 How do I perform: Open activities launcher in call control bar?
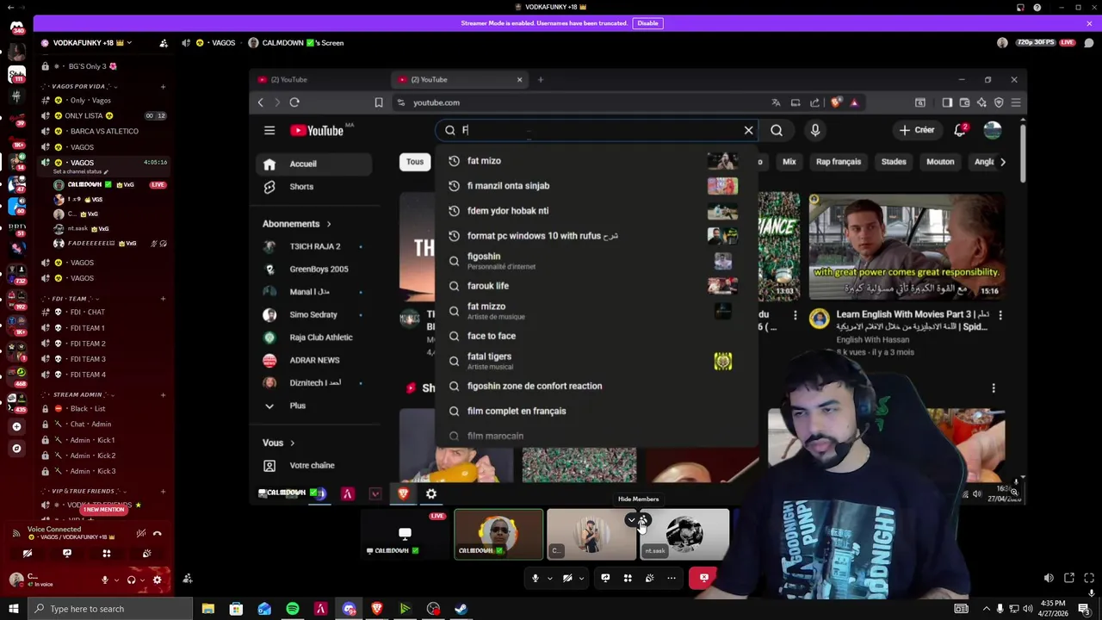[628, 578]
